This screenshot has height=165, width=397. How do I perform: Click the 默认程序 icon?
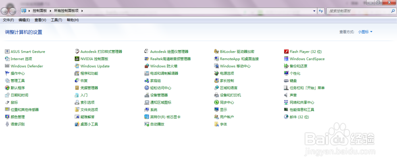pos(7,88)
